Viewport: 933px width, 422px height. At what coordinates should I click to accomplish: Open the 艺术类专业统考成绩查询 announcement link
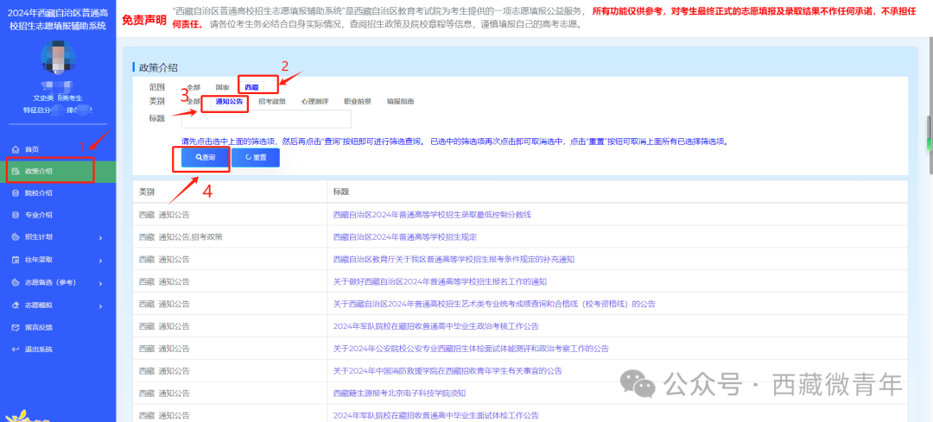(494, 304)
